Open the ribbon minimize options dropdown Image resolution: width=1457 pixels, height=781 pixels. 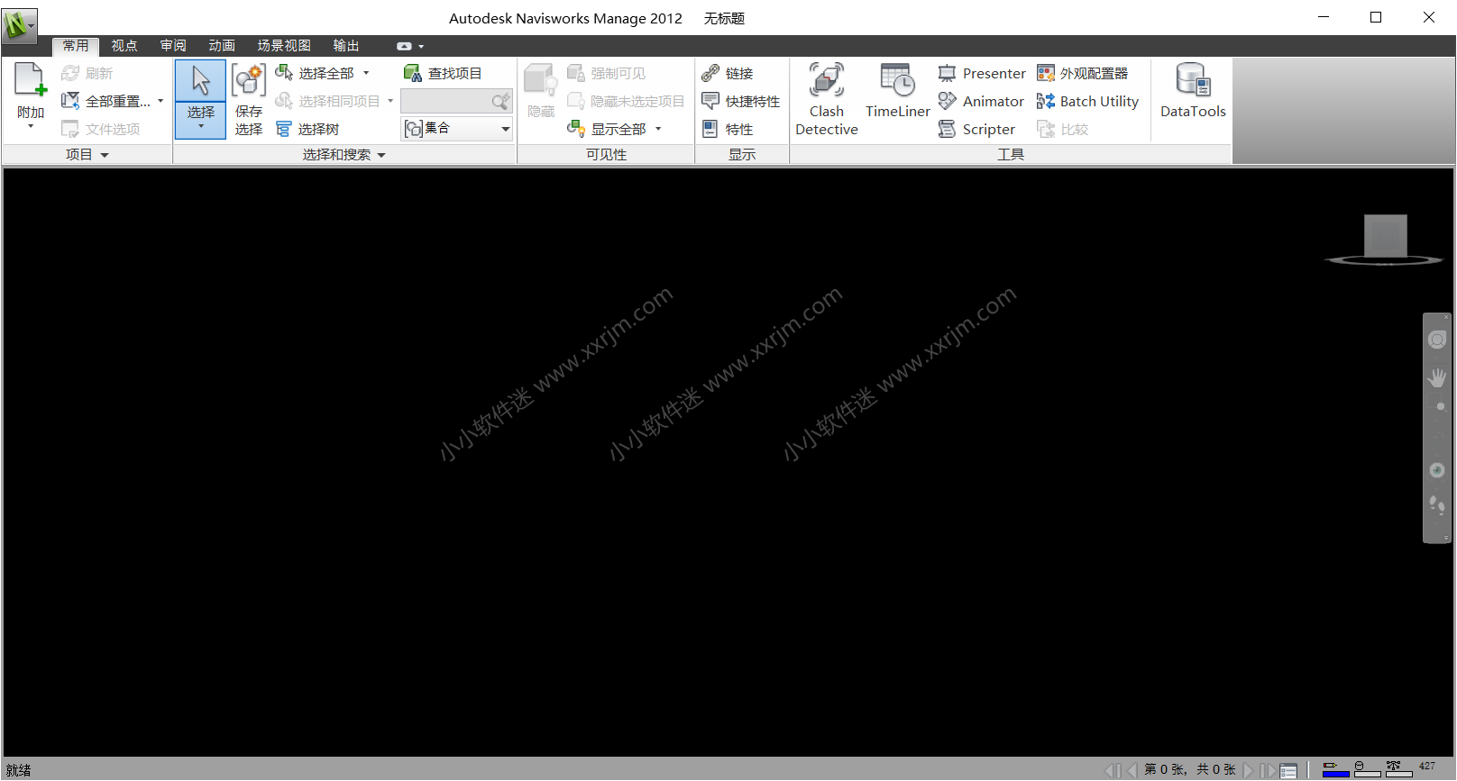(421, 46)
